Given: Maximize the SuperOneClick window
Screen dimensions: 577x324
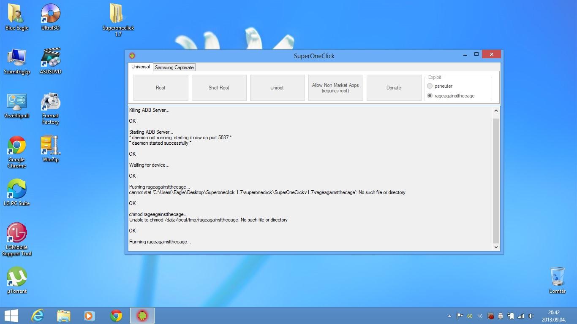Looking at the screenshot, I should (476, 54).
